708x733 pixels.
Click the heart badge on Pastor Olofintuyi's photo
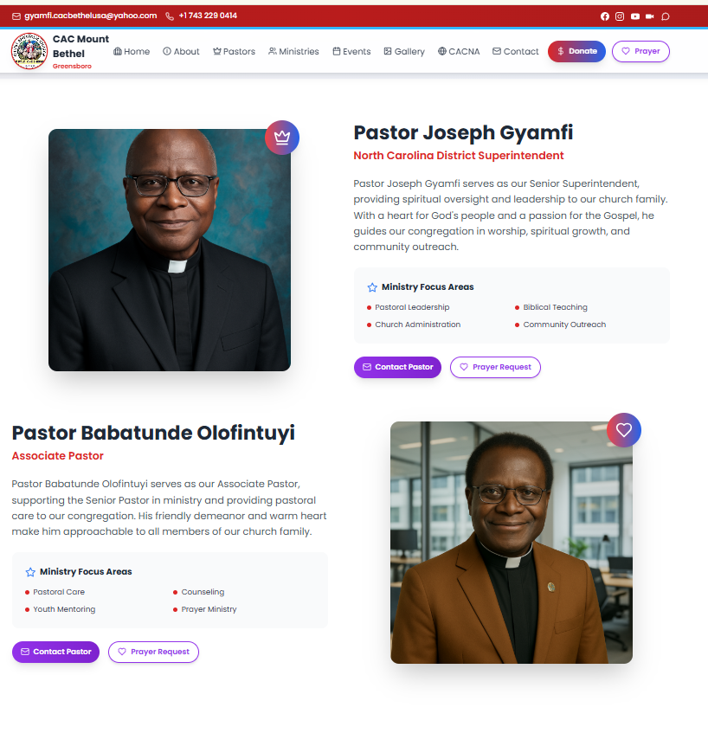pyautogui.click(x=623, y=429)
